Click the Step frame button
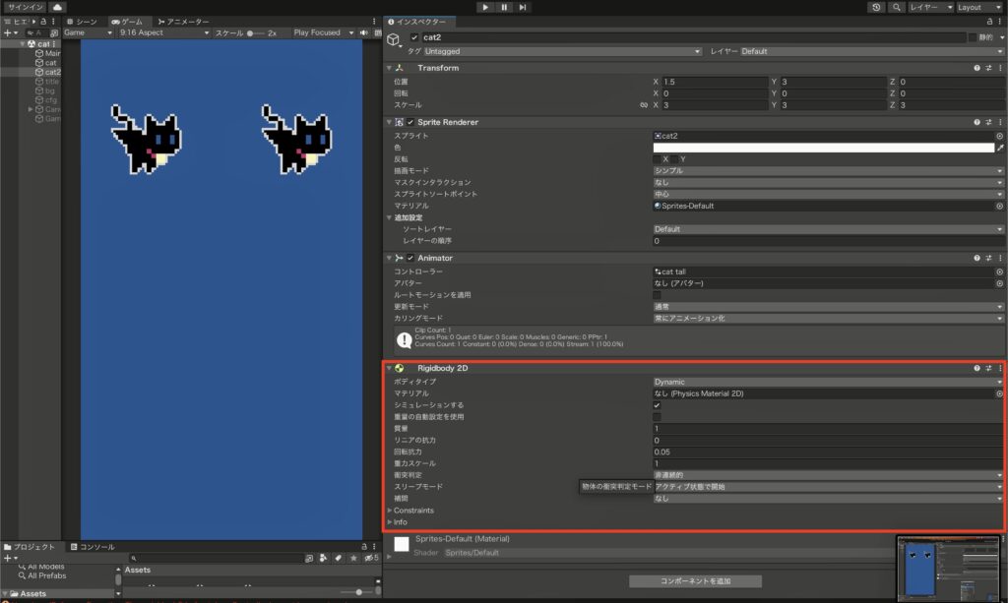This screenshot has width=1008, height=603. point(523,7)
